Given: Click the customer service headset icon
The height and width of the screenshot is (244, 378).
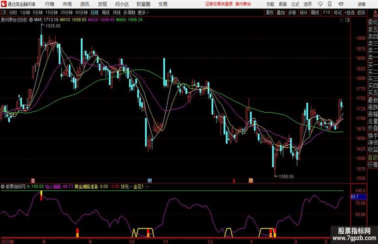Looking at the screenshot, I should (x=320, y=4).
